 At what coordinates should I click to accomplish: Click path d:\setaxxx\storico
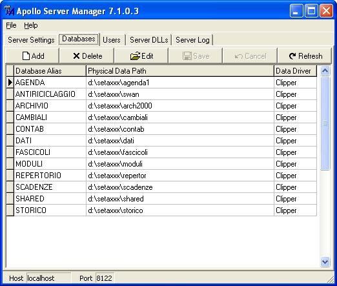pyautogui.click(x=180, y=210)
